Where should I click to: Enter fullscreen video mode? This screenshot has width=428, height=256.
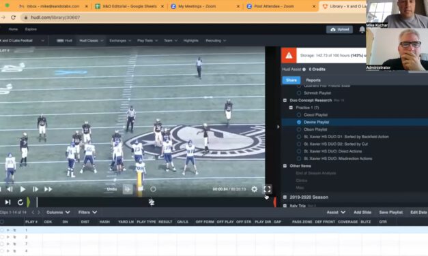pyautogui.click(x=267, y=189)
